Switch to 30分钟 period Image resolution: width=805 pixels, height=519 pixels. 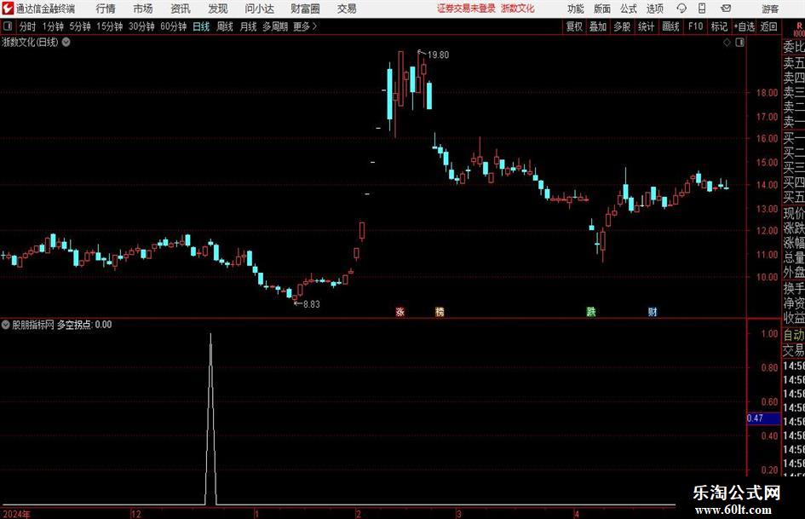pos(141,26)
